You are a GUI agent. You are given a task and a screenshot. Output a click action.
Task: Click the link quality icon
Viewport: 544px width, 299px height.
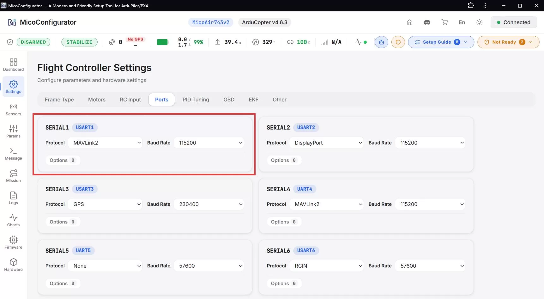pyautogui.click(x=290, y=42)
